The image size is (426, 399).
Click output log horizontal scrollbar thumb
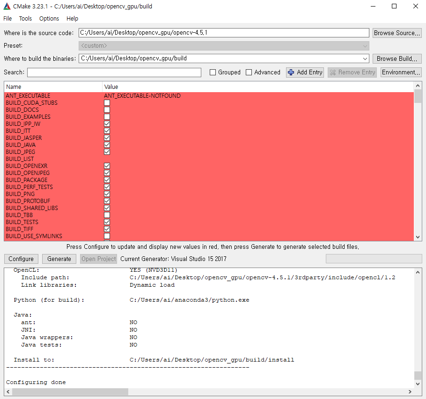click(70, 392)
